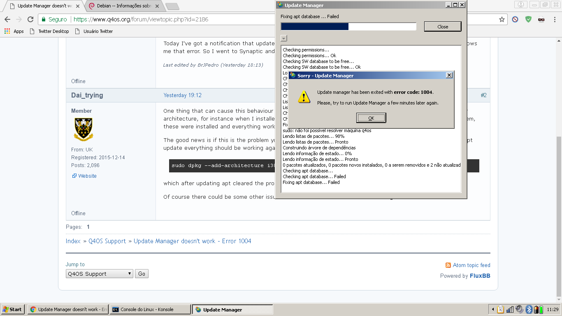Click OK in the Sorry error dialog
The height and width of the screenshot is (316, 562).
[x=371, y=118]
